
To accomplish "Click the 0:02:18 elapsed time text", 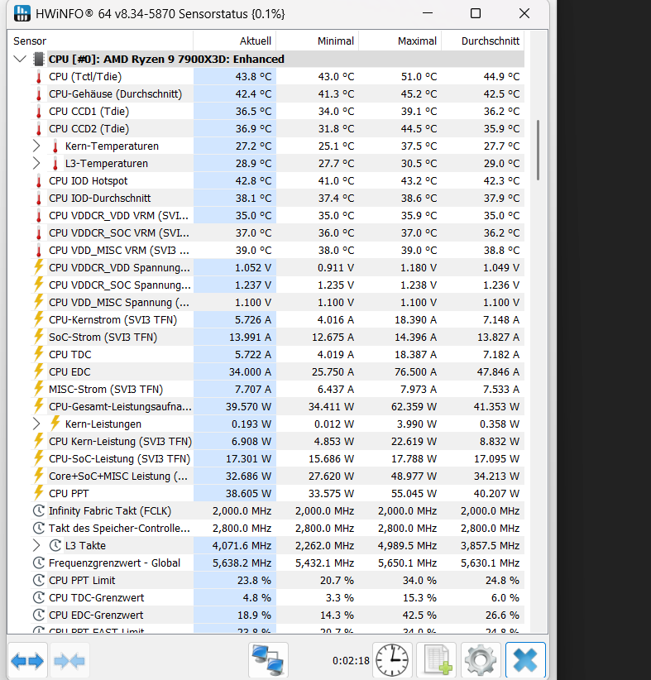I will [351, 660].
